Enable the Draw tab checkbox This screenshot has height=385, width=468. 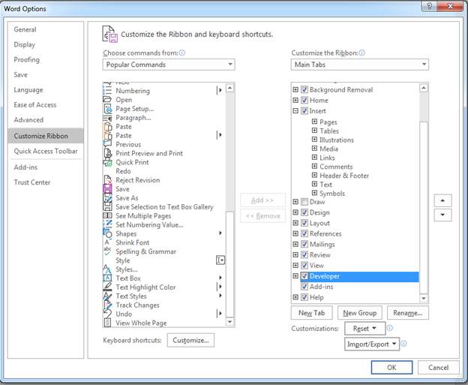pos(304,202)
